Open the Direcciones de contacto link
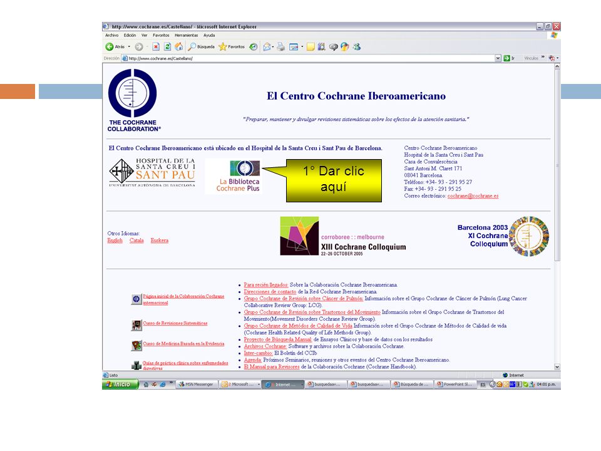This screenshot has height=451, width=601. point(270,292)
